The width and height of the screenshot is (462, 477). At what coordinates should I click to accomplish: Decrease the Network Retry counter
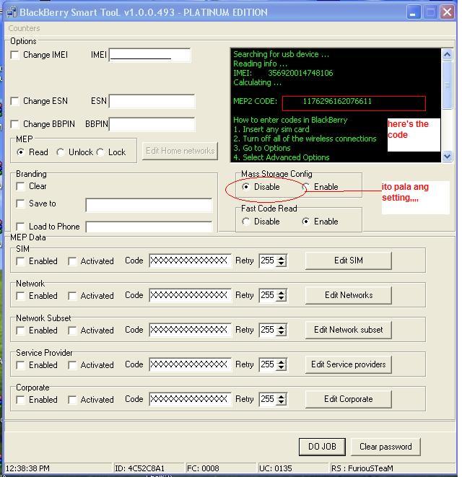(282, 299)
